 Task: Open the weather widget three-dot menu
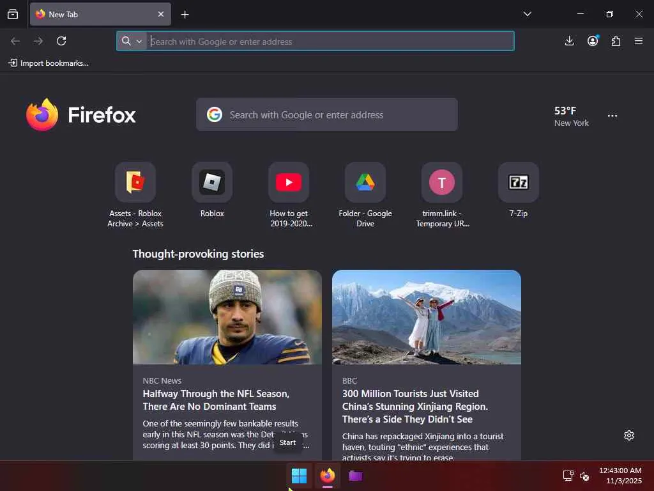pos(612,116)
